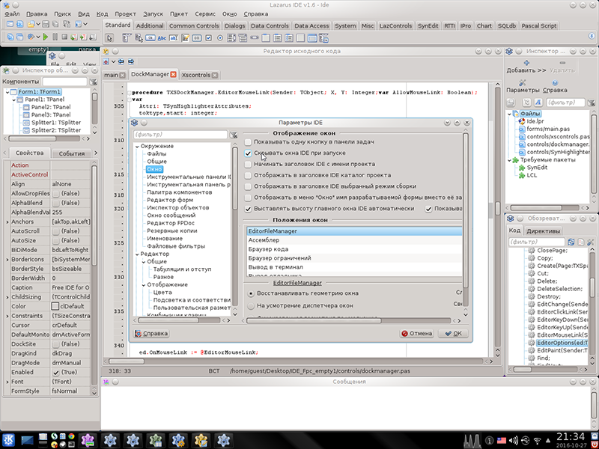Open the dropdown arrow next to Open icon
The width and height of the screenshot is (599, 449).
pos(39,24)
